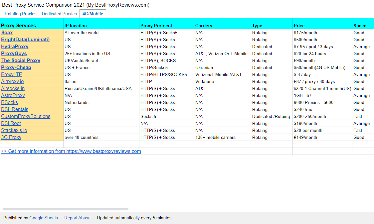Switch to the Rotating Proxies tab
This screenshot has height=224, width=374.
(x=21, y=14)
